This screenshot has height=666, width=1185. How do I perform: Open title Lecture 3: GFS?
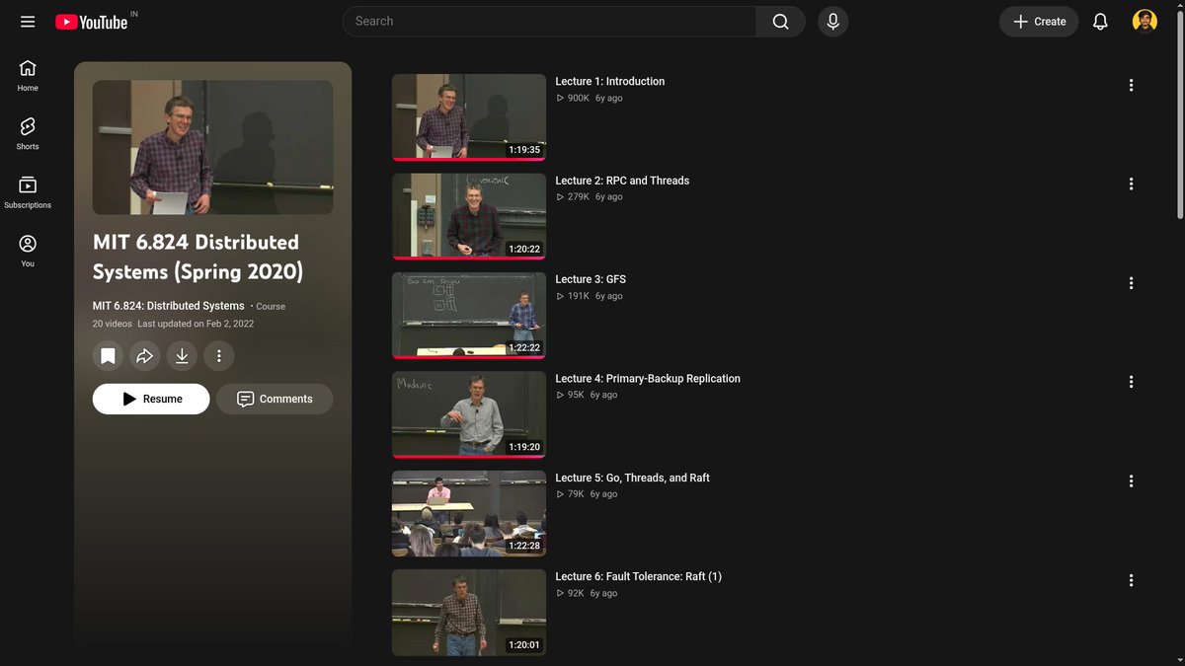coord(591,279)
